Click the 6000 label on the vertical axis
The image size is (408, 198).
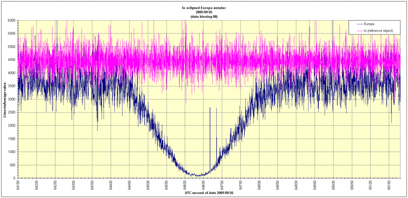coord(13,20)
